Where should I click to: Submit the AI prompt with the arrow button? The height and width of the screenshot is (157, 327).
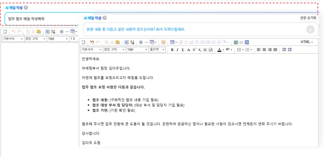coord(310,29)
